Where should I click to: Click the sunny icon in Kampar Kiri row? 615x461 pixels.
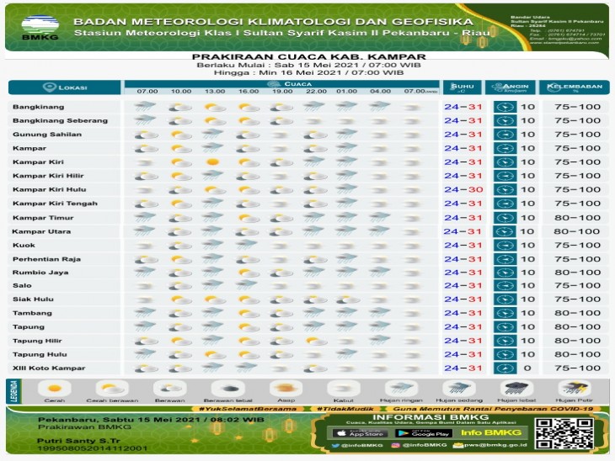[x=213, y=162]
